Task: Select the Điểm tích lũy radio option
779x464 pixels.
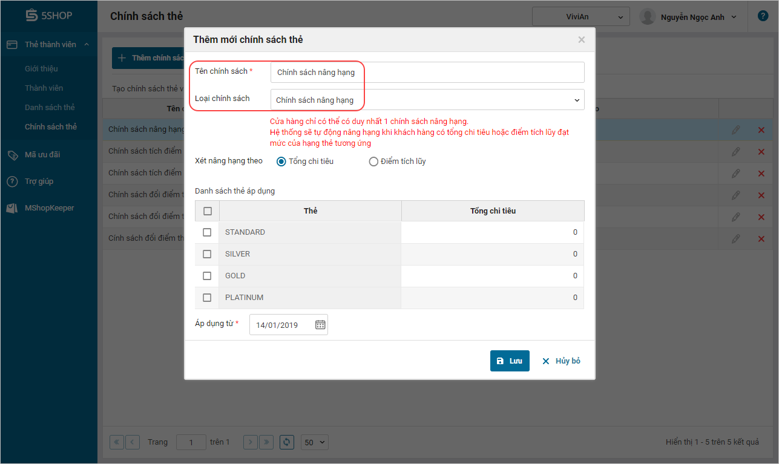Action: click(373, 162)
